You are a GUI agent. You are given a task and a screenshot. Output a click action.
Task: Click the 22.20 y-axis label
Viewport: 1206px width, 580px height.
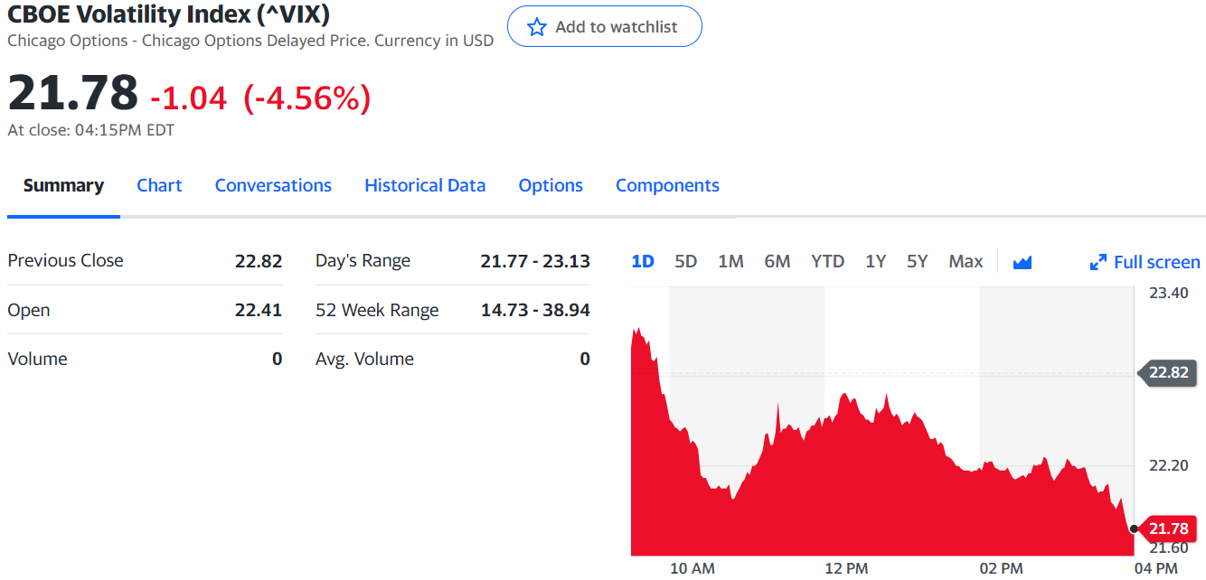click(1167, 465)
